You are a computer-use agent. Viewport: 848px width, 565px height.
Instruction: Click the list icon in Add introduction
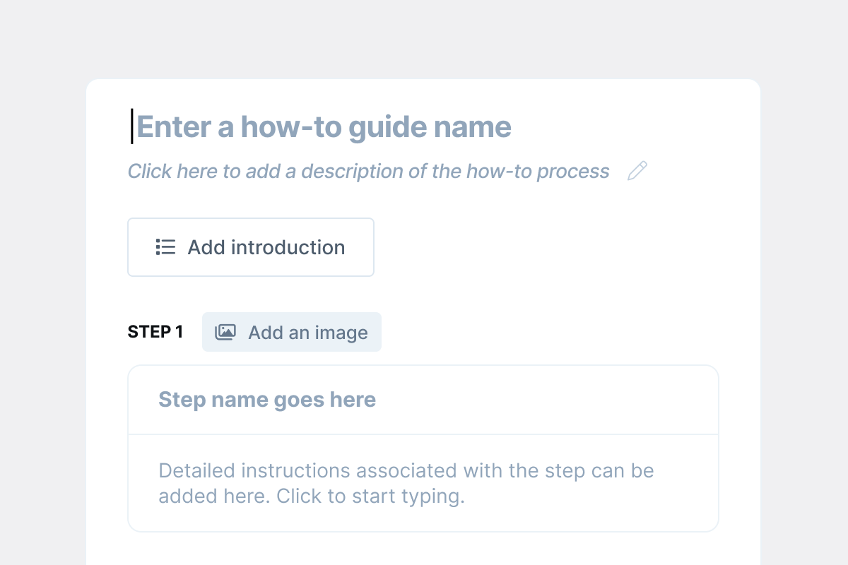click(x=165, y=247)
